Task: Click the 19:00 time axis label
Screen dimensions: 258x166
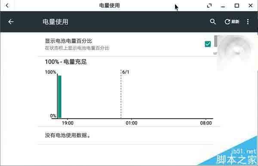Action: coord(68,123)
